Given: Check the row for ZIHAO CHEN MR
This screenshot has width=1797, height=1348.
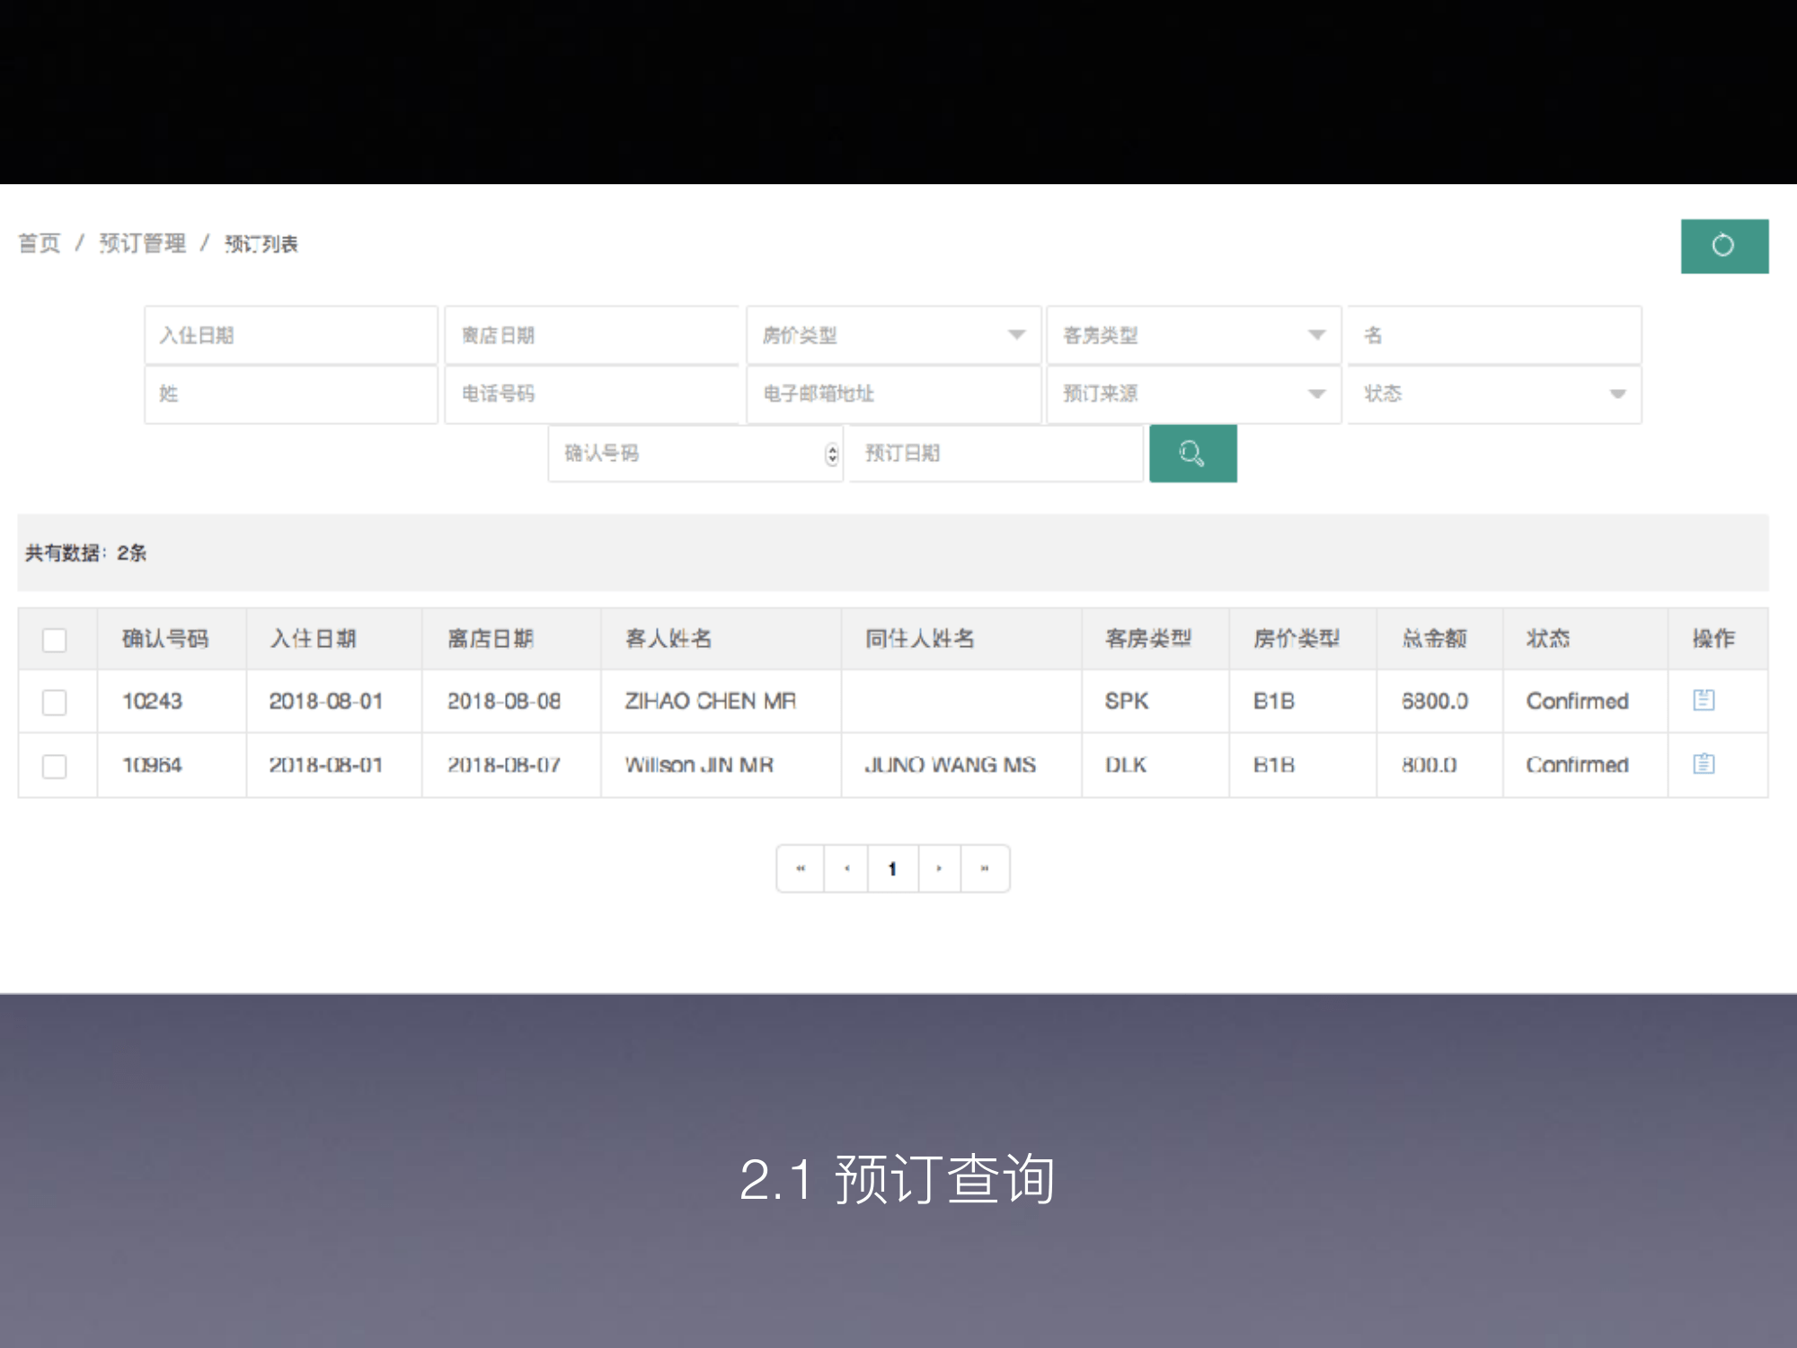Looking at the screenshot, I should click(x=55, y=702).
